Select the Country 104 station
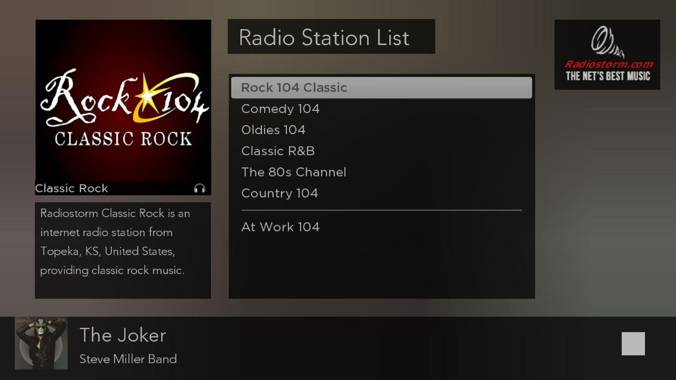Screen dimensions: 676x380 [x=279, y=193]
